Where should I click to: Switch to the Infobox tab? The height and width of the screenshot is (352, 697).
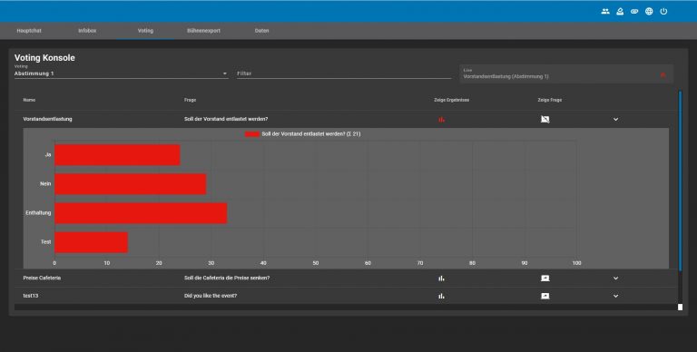click(87, 31)
